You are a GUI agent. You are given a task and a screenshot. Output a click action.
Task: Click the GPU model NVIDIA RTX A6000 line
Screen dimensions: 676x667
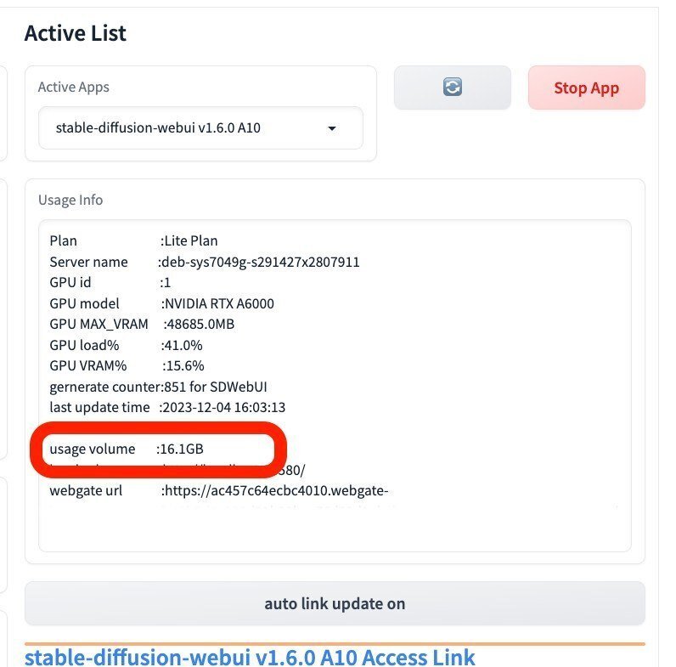[161, 303]
